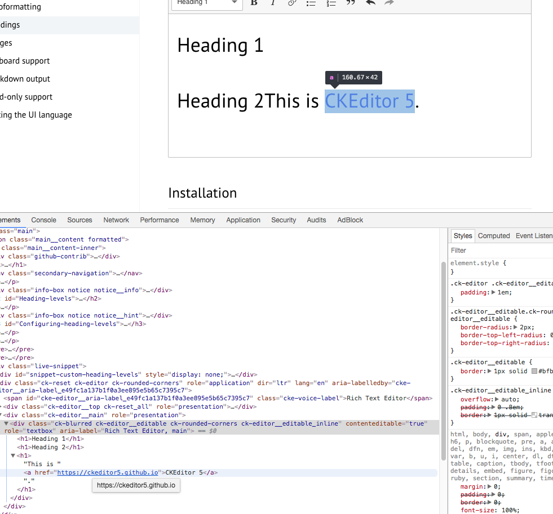Insert a block quote from the toolbar
The height and width of the screenshot is (514, 553).
350,2
